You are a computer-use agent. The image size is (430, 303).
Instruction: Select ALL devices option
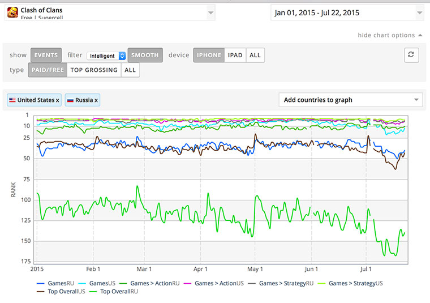(x=255, y=56)
